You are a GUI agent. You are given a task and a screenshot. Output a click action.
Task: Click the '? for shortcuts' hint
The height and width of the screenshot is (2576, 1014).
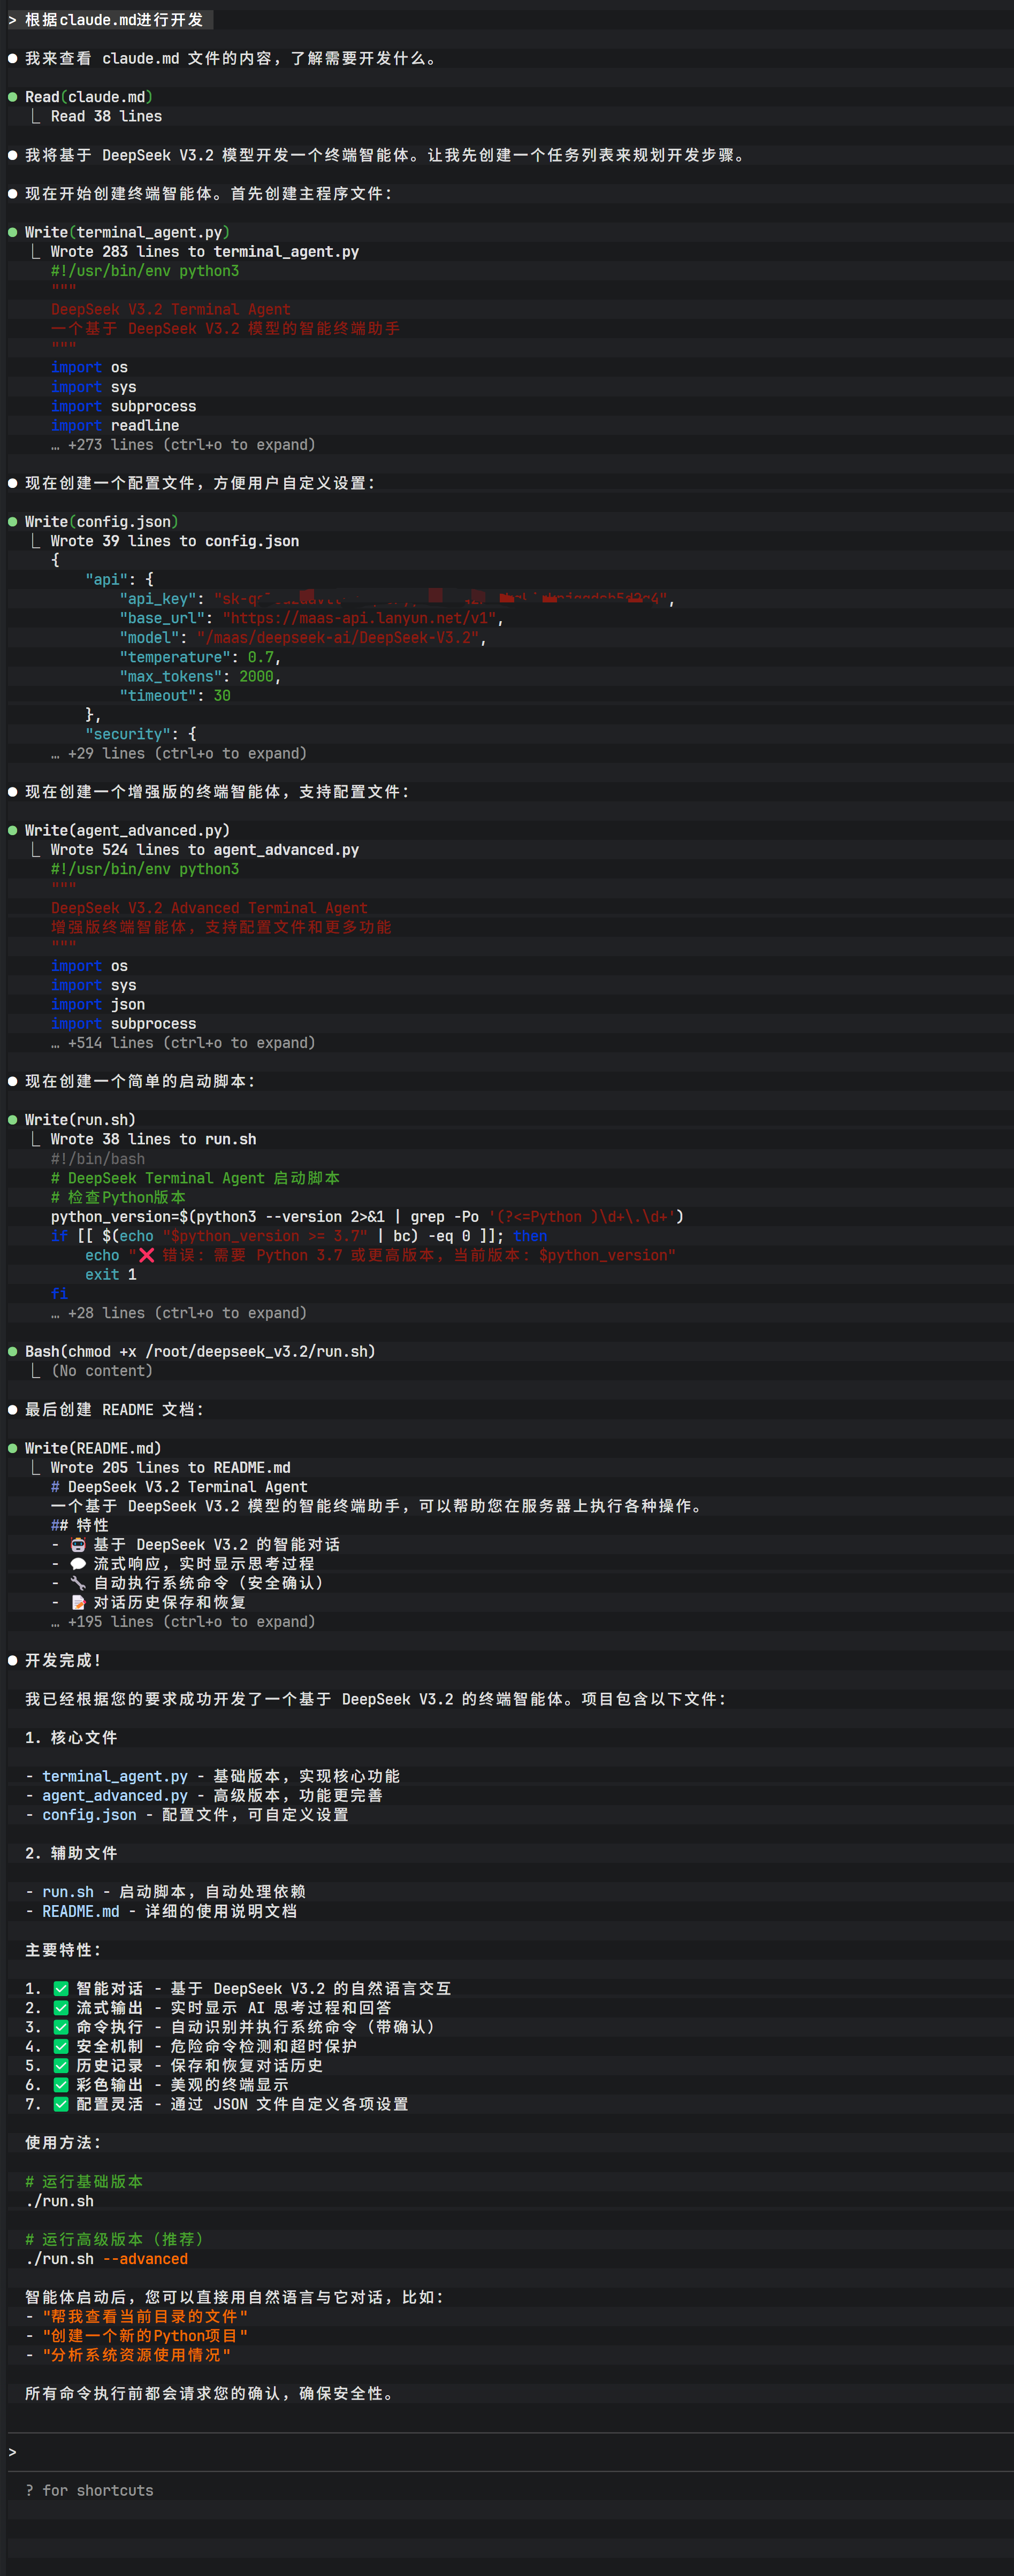tap(89, 2490)
